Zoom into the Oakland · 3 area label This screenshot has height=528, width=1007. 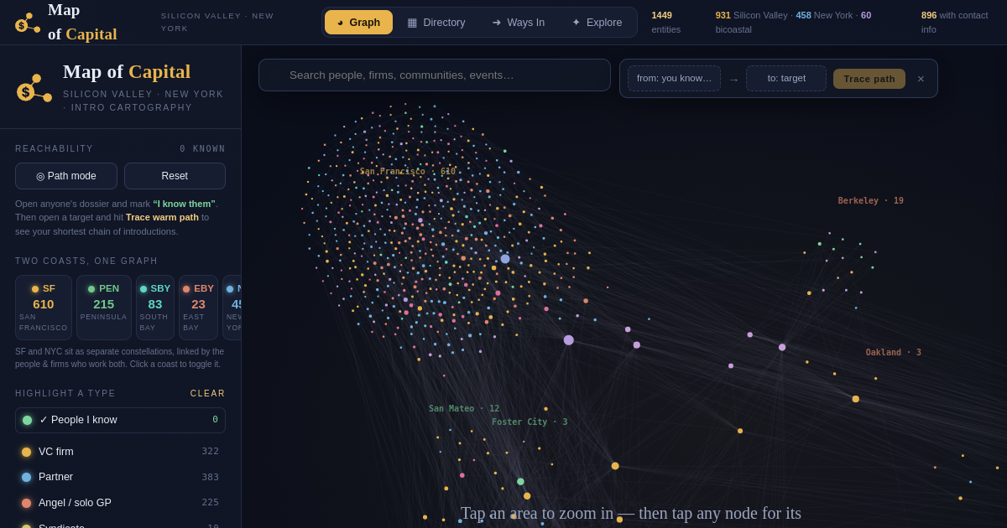[894, 352]
